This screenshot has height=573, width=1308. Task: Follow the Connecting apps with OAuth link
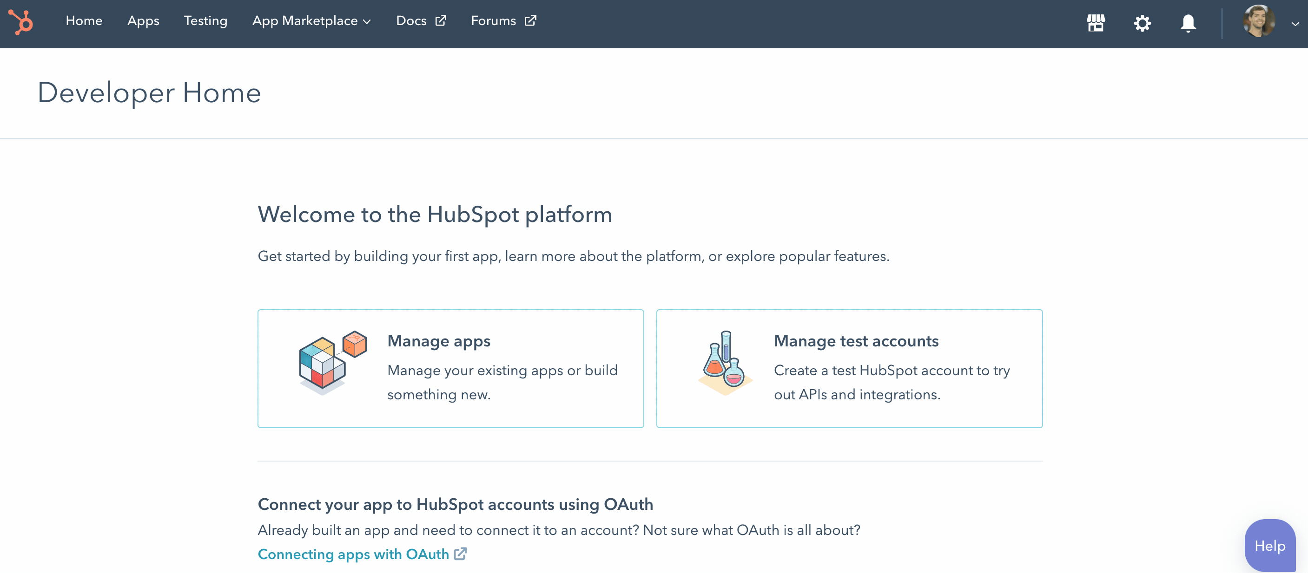tap(362, 554)
